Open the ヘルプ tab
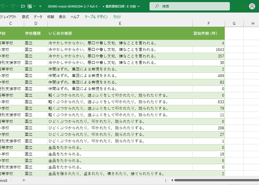The width and height of the screenshot is (259, 185). click(x=75, y=17)
